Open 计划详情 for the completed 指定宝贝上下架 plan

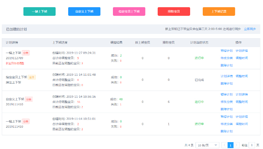pyautogui.click(x=226, y=76)
